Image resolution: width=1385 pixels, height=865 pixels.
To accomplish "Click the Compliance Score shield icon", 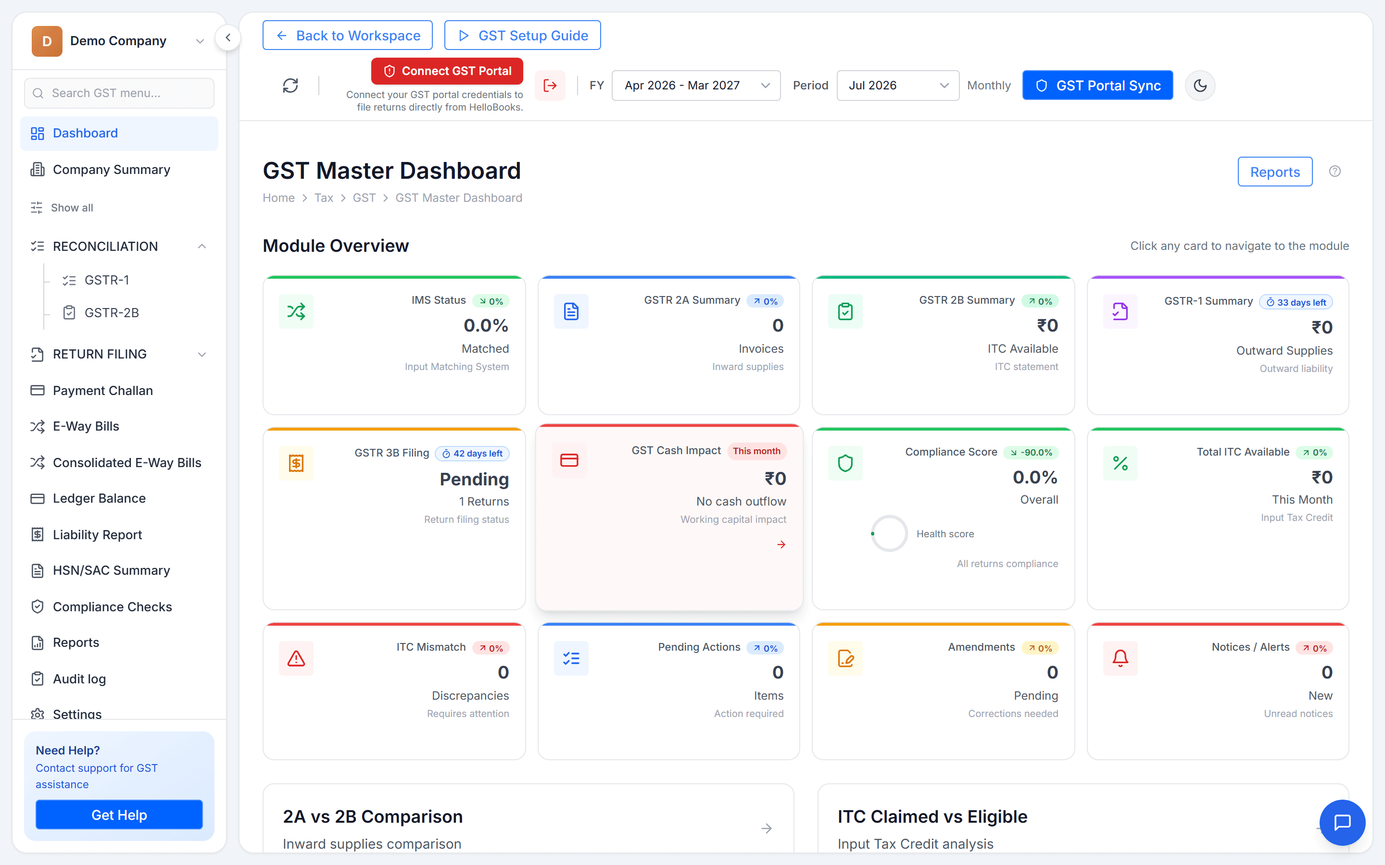I will point(845,463).
